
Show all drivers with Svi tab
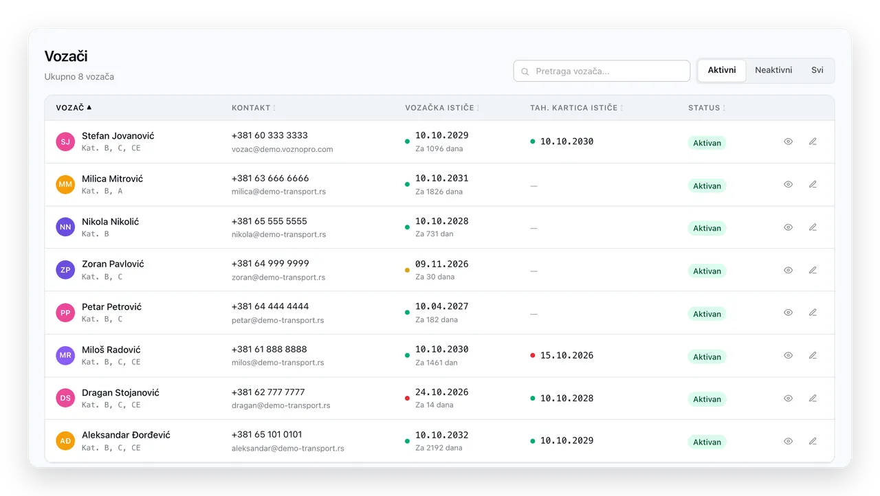(817, 70)
